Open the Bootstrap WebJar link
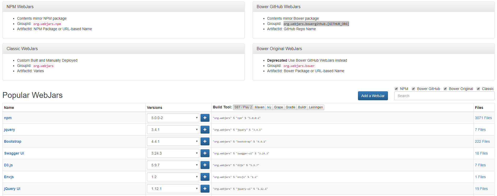The height and width of the screenshot is (196, 497). [x=13, y=141]
